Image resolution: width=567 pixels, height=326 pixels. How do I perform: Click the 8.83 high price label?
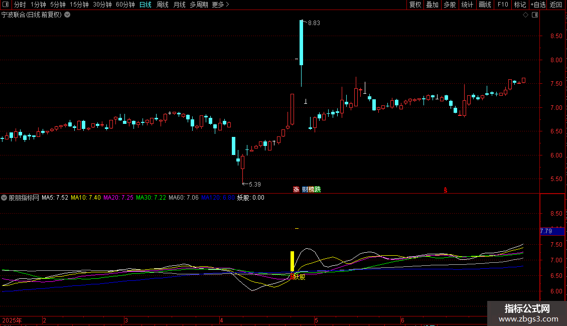point(314,23)
